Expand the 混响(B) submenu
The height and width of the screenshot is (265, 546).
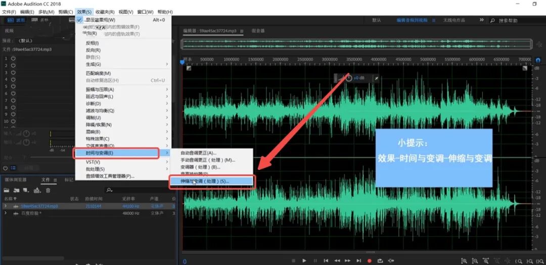[124, 131]
